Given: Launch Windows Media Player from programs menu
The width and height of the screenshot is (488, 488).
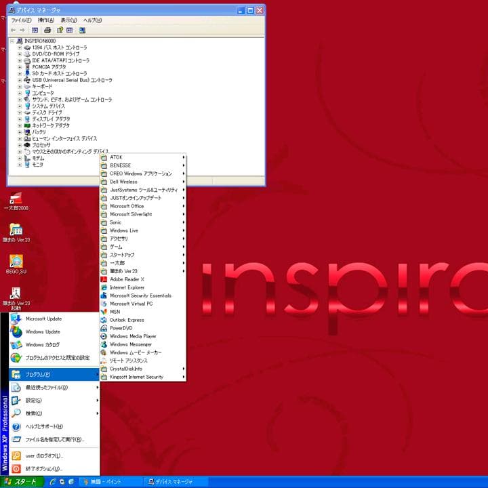Looking at the screenshot, I should [x=133, y=336].
